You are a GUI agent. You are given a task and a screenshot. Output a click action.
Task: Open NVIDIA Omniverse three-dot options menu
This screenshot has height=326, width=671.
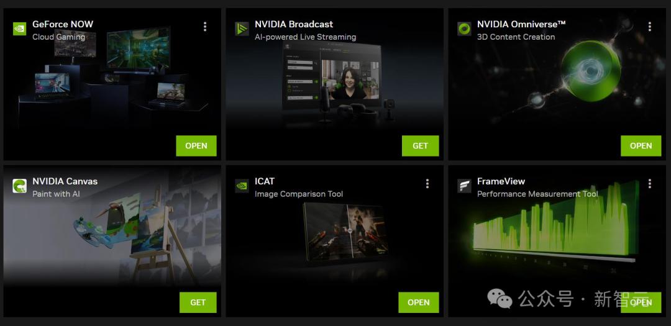[650, 27]
